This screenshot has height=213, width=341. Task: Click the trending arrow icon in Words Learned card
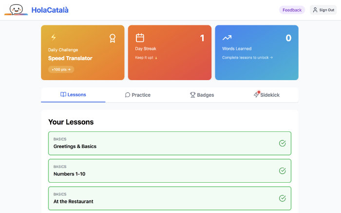(x=227, y=38)
